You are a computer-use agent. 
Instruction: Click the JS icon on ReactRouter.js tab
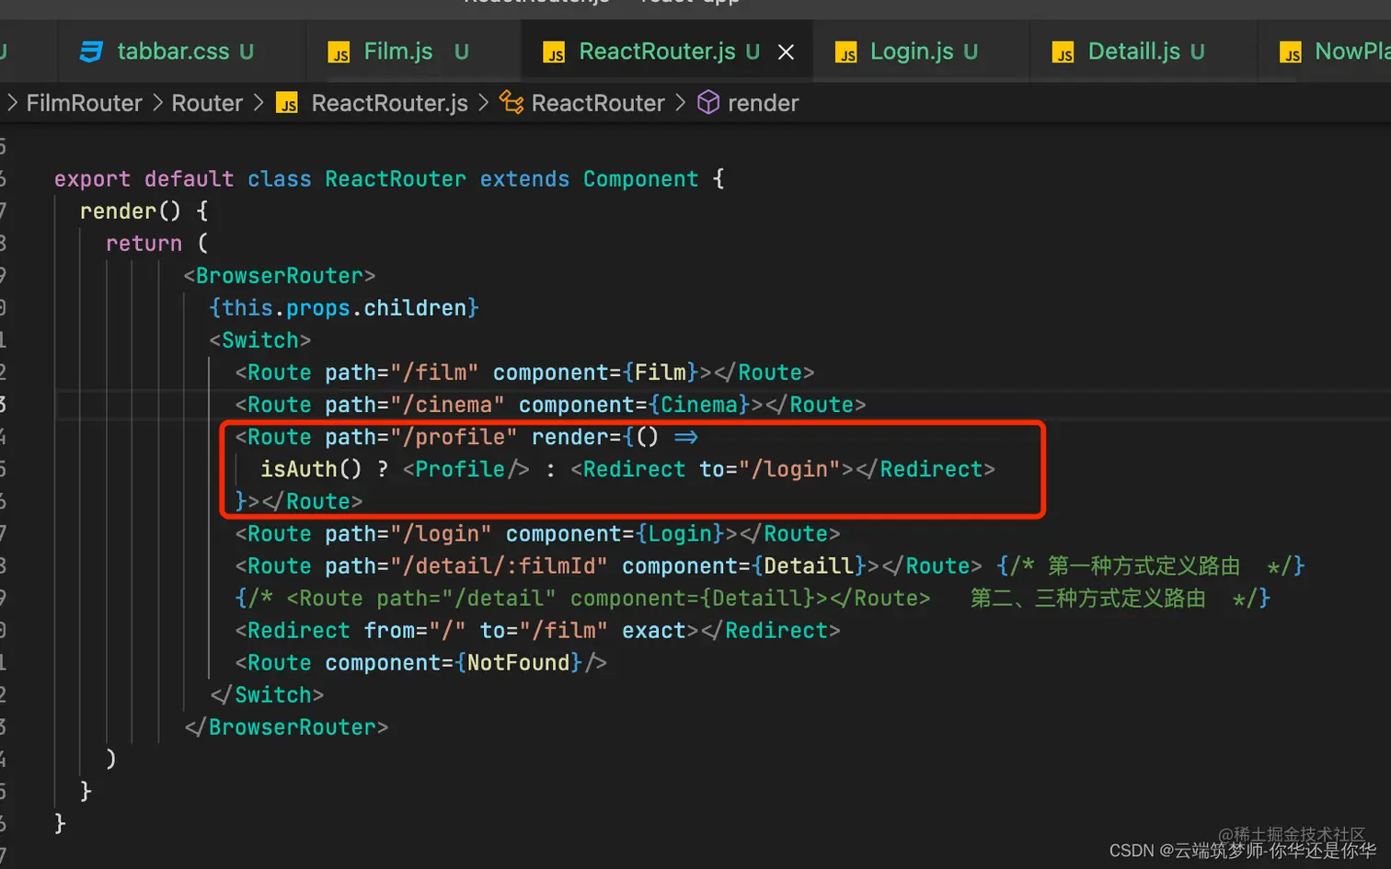554,53
